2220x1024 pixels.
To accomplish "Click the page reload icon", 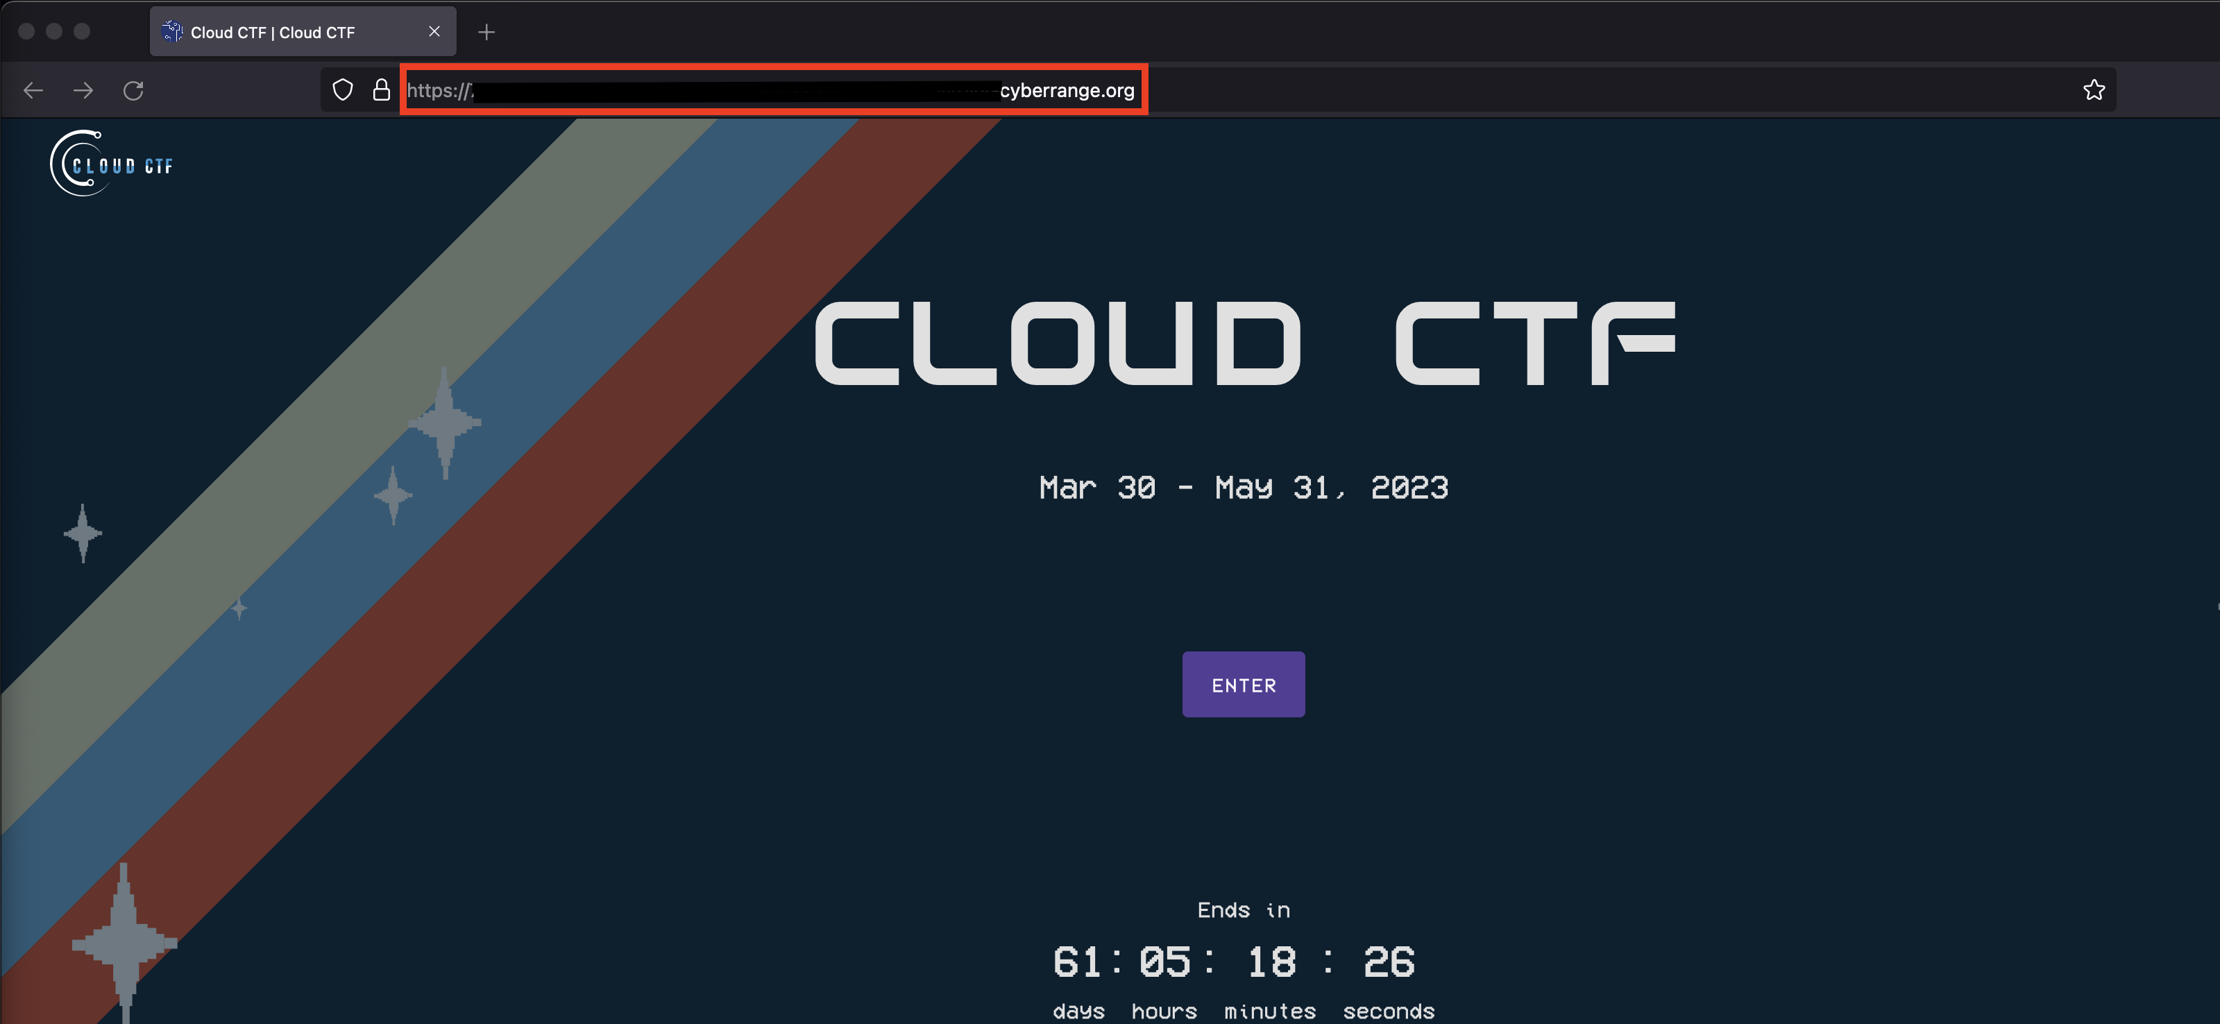I will click(133, 89).
